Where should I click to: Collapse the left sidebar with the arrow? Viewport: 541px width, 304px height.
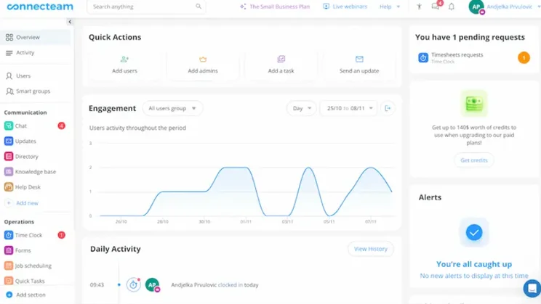coord(70,22)
